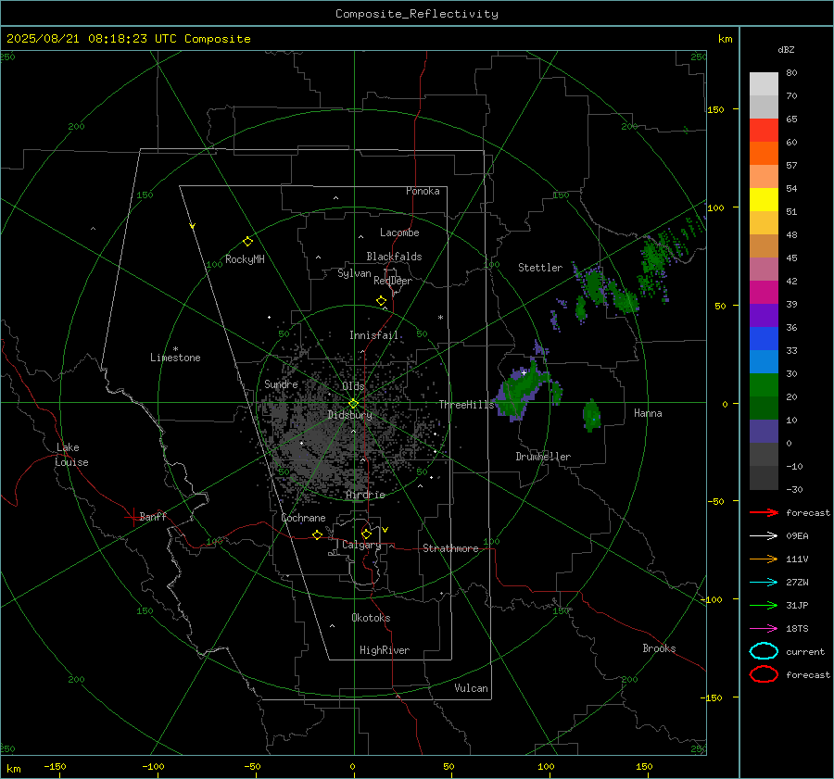Click the Lake Louise label

click(71, 455)
